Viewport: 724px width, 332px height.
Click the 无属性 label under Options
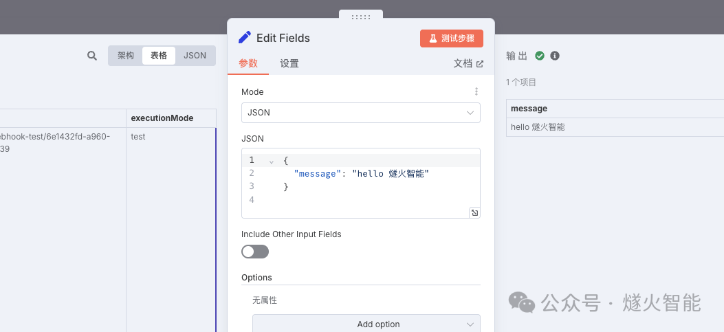(265, 300)
